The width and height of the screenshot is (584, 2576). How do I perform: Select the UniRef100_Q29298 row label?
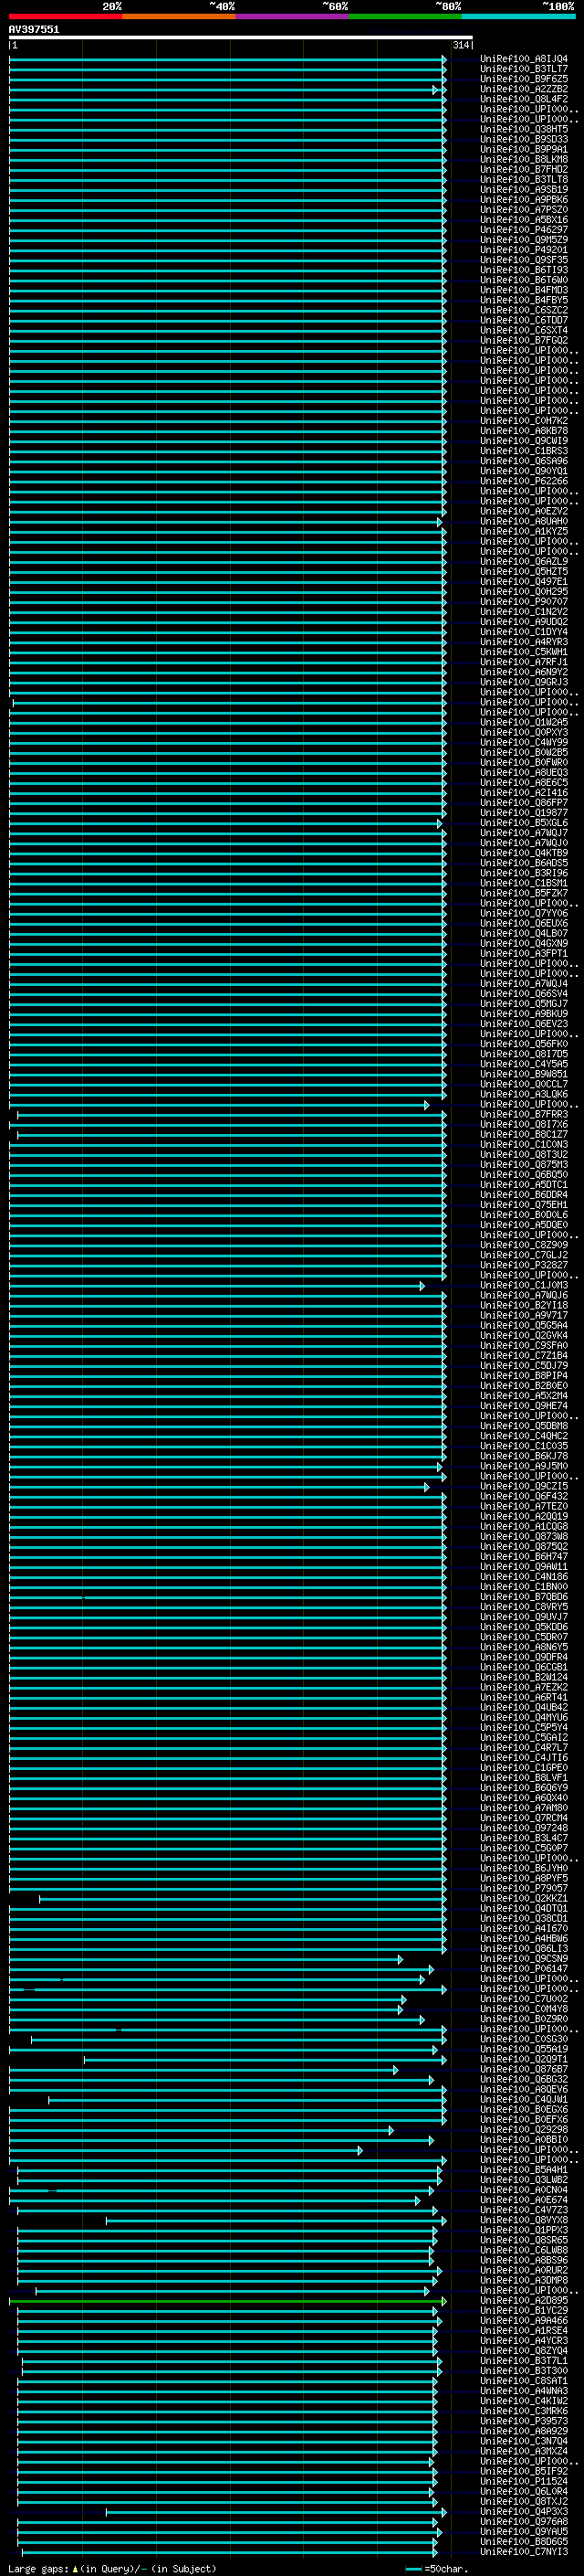click(523, 2129)
